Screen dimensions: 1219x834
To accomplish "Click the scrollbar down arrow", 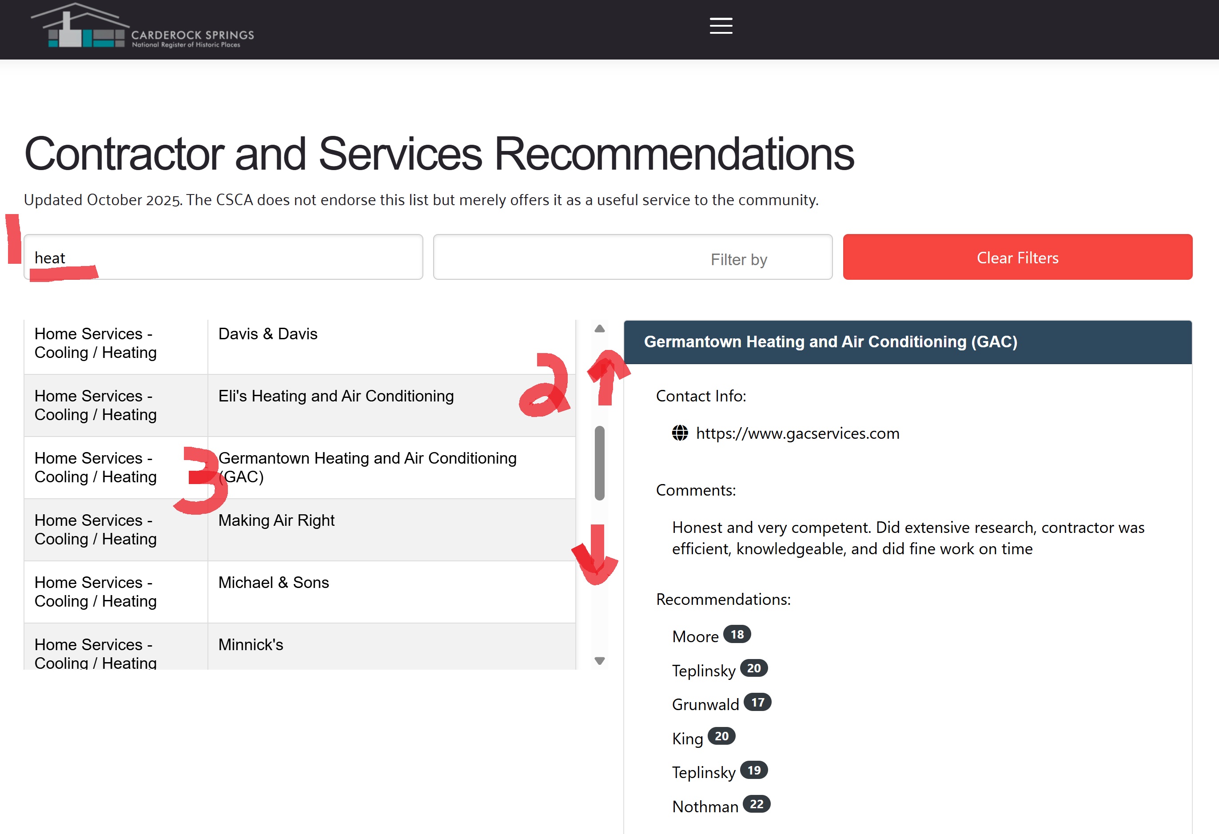I will tap(600, 660).
